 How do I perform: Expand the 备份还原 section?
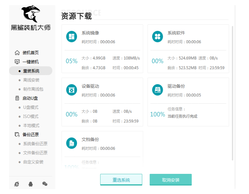click(31, 135)
